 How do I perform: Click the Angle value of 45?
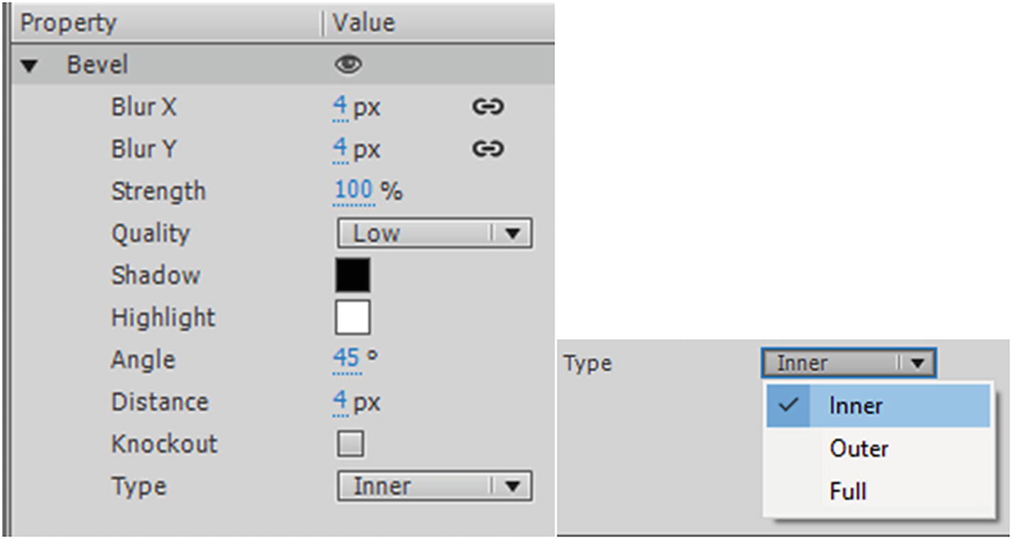click(347, 359)
